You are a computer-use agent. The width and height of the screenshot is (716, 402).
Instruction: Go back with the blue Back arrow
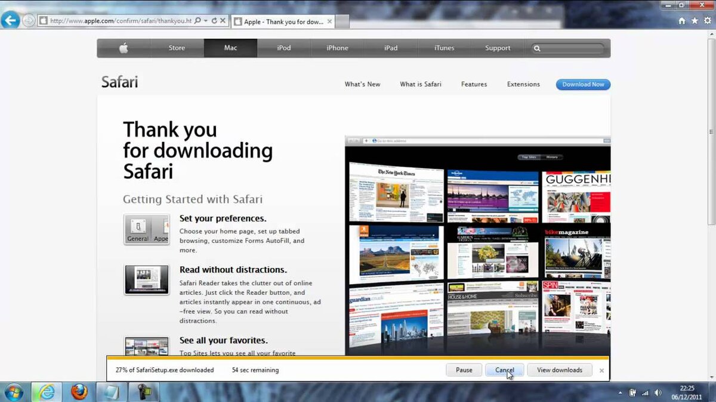tap(10, 20)
